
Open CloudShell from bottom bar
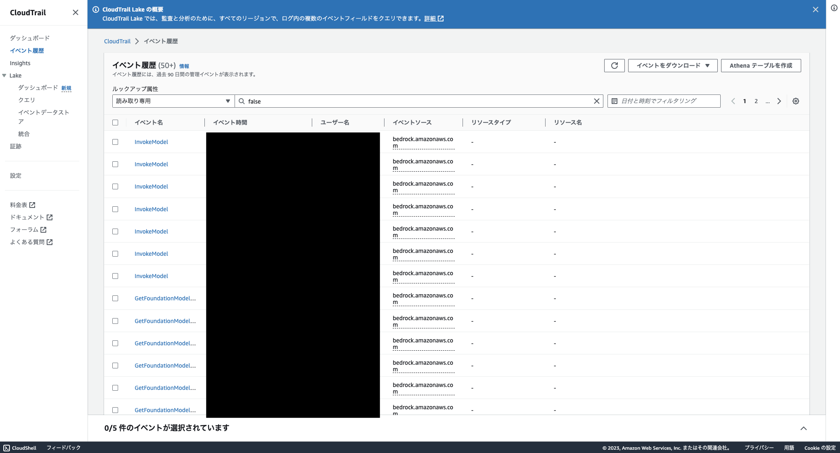pos(20,448)
